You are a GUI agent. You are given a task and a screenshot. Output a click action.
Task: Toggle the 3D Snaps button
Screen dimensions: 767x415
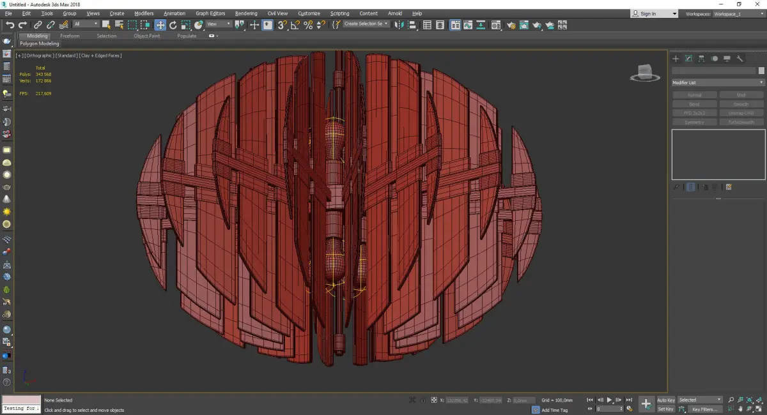click(x=282, y=25)
